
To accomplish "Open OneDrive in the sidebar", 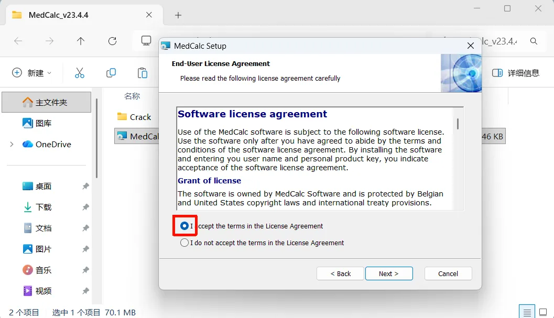I will (47, 144).
